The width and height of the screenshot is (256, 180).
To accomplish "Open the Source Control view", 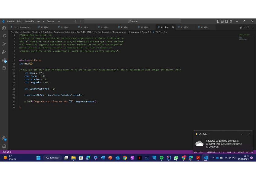I will pyautogui.click(x=4, y=44).
